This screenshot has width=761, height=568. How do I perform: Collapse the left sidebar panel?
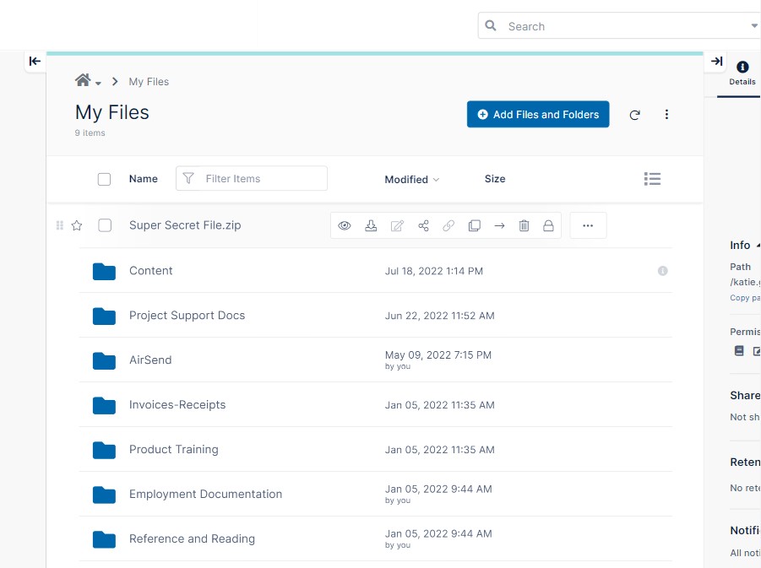click(35, 61)
